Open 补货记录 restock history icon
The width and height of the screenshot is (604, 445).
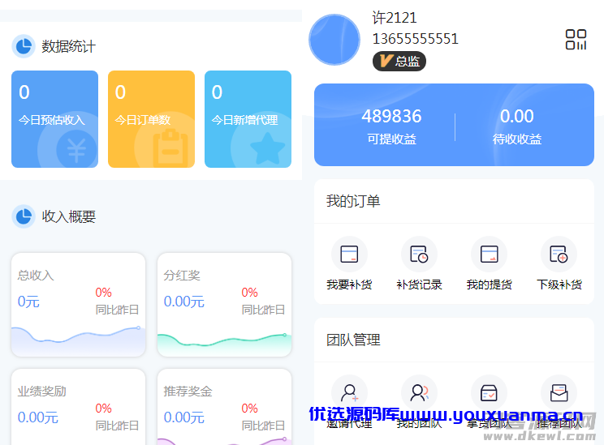point(419,255)
